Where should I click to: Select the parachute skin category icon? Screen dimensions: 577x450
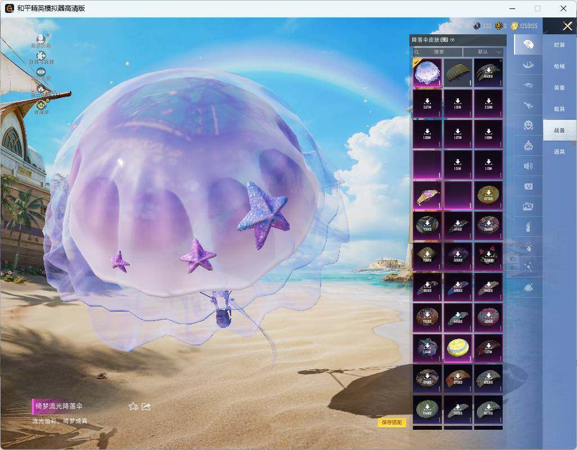coord(528,44)
